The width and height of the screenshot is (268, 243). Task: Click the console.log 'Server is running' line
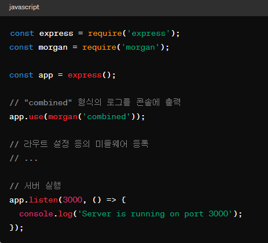pyautogui.click(x=131, y=214)
